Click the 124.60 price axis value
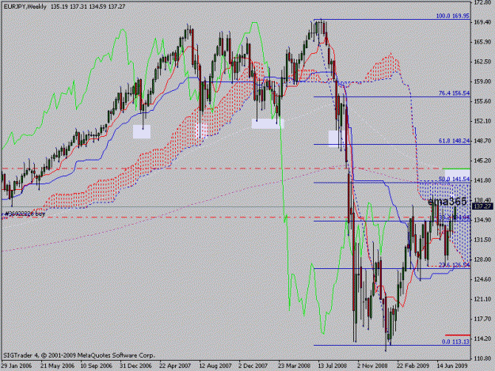This screenshot has width=495, height=371. [x=482, y=279]
